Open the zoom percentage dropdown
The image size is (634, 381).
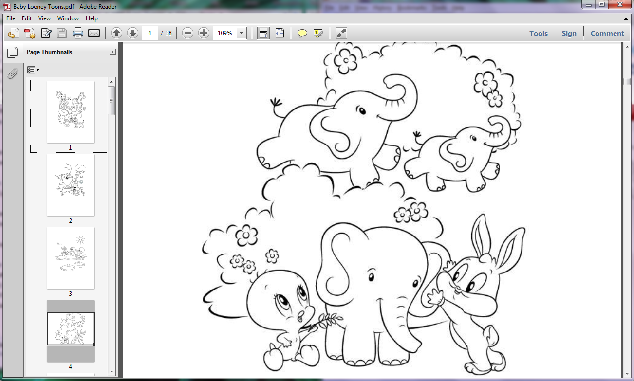[x=242, y=33]
